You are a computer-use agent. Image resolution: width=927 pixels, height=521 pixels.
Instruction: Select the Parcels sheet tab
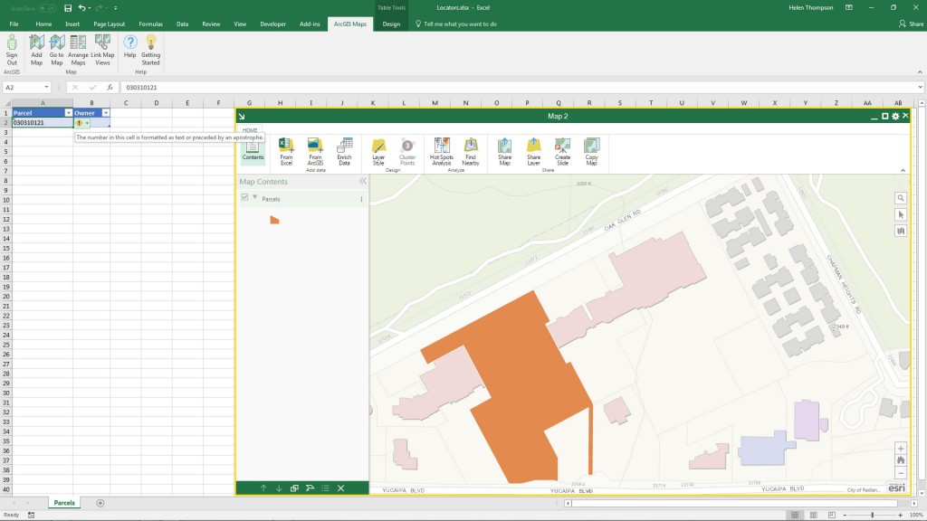64,503
